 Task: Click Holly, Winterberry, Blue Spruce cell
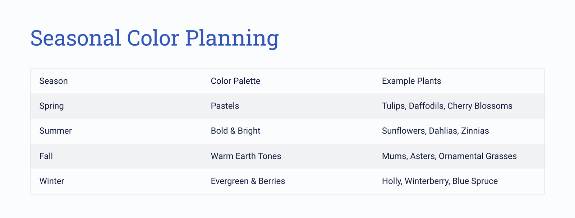click(459, 181)
